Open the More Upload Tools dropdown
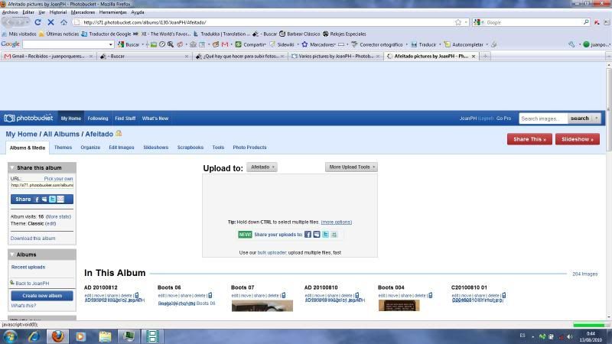This screenshot has width=612, height=344. tap(351, 167)
